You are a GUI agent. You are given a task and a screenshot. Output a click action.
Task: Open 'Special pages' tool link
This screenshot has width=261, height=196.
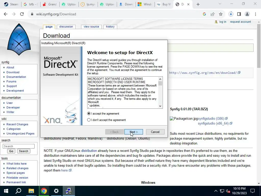tap(16, 173)
